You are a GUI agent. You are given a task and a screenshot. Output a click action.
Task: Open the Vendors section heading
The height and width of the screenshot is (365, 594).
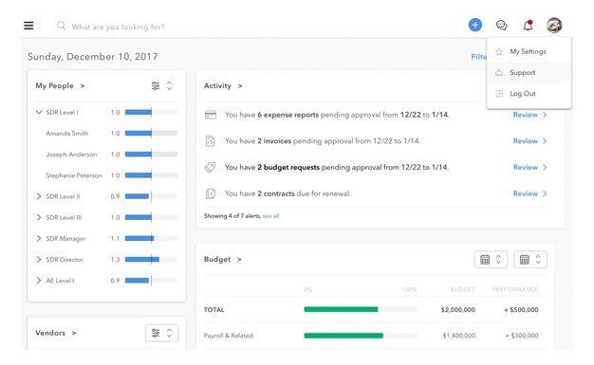(x=56, y=333)
